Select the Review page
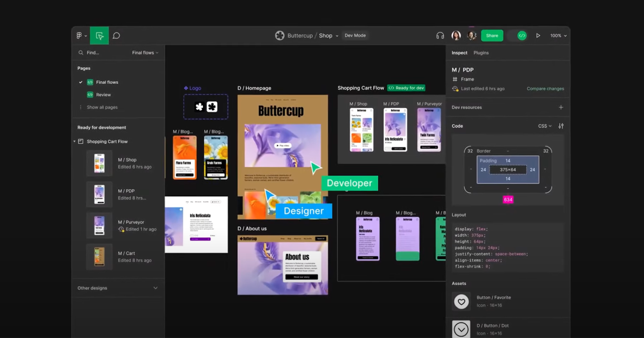Image resolution: width=644 pixels, height=338 pixels. pos(103,95)
